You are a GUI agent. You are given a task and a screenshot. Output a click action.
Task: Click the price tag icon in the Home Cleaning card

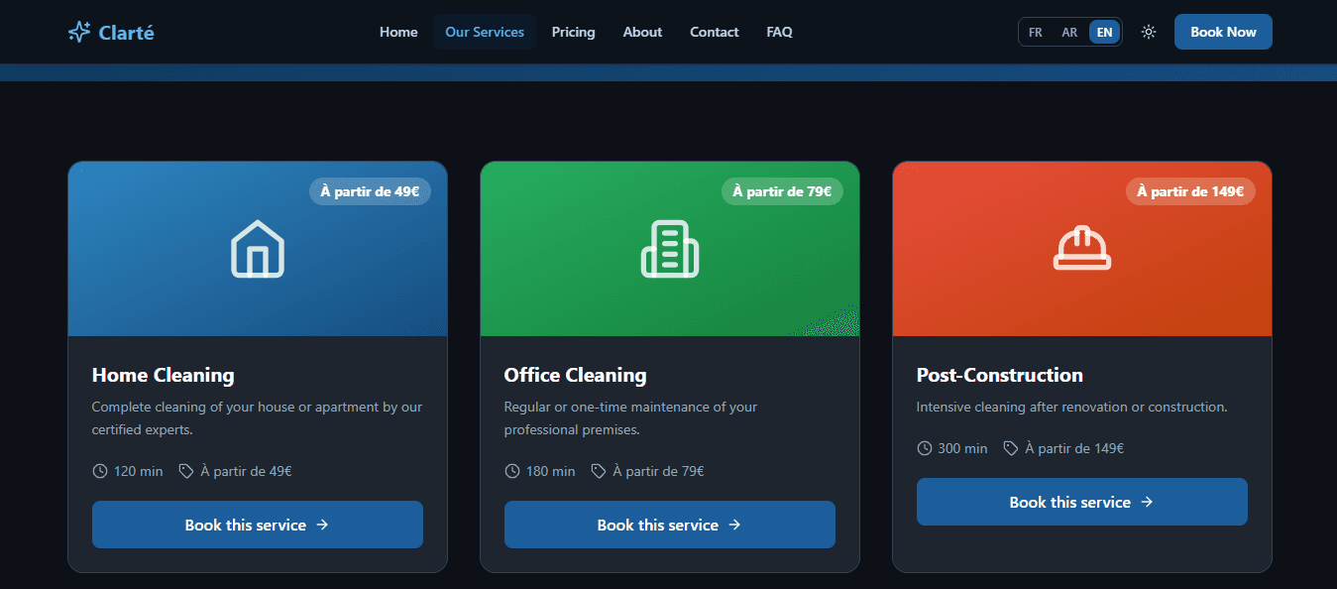pyautogui.click(x=186, y=471)
